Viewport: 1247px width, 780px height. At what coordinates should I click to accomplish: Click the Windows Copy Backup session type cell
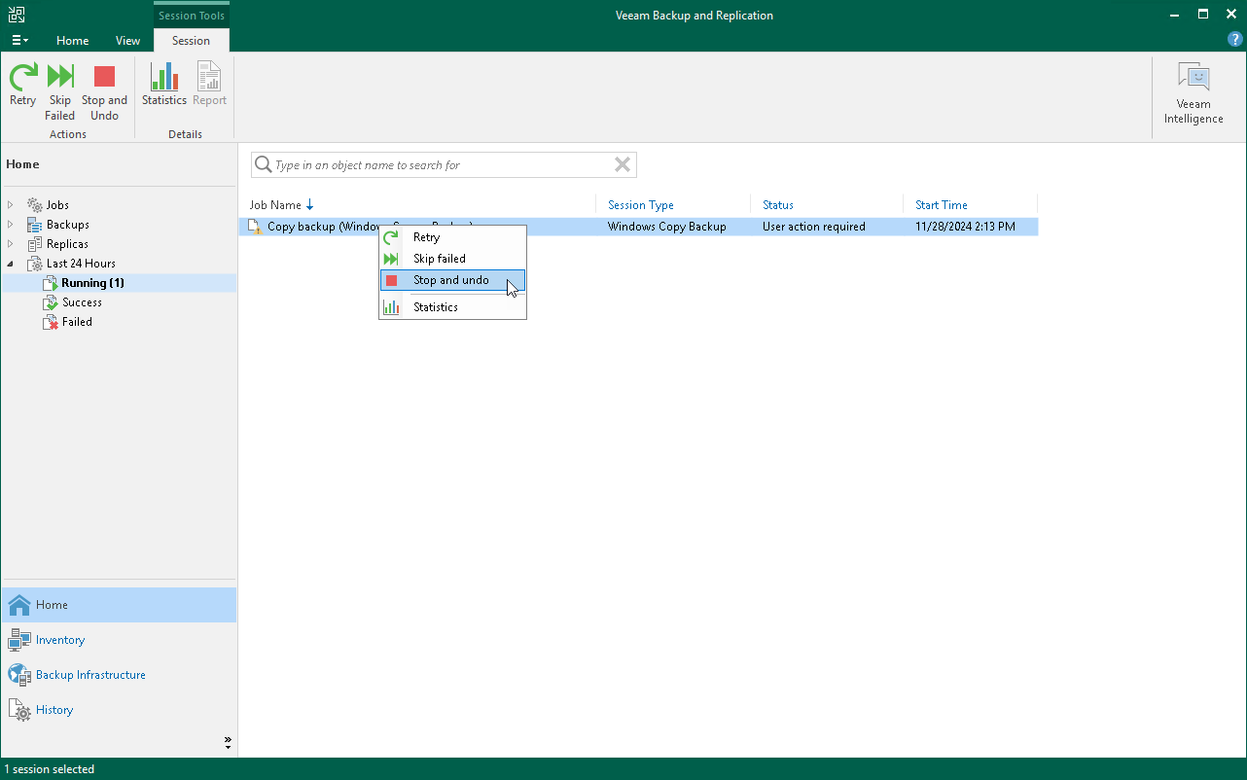(667, 227)
